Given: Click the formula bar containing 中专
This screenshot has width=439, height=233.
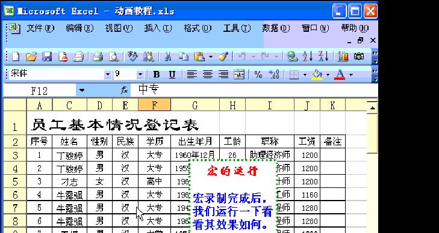Looking at the screenshot, I should click(x=255, y=90).
